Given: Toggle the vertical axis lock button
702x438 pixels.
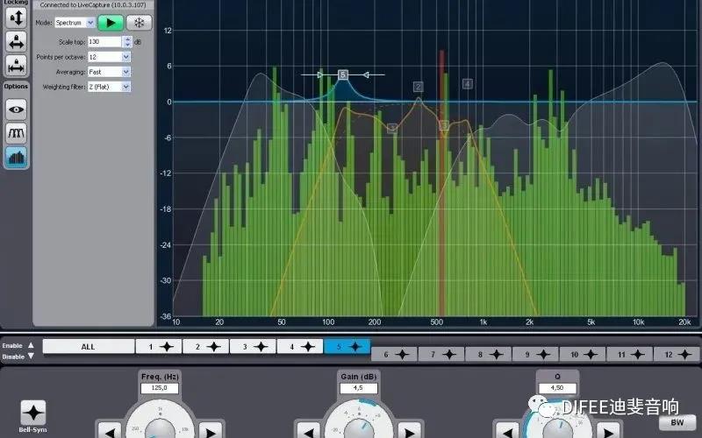Looking at the screenshot, I should pos(16,18).
